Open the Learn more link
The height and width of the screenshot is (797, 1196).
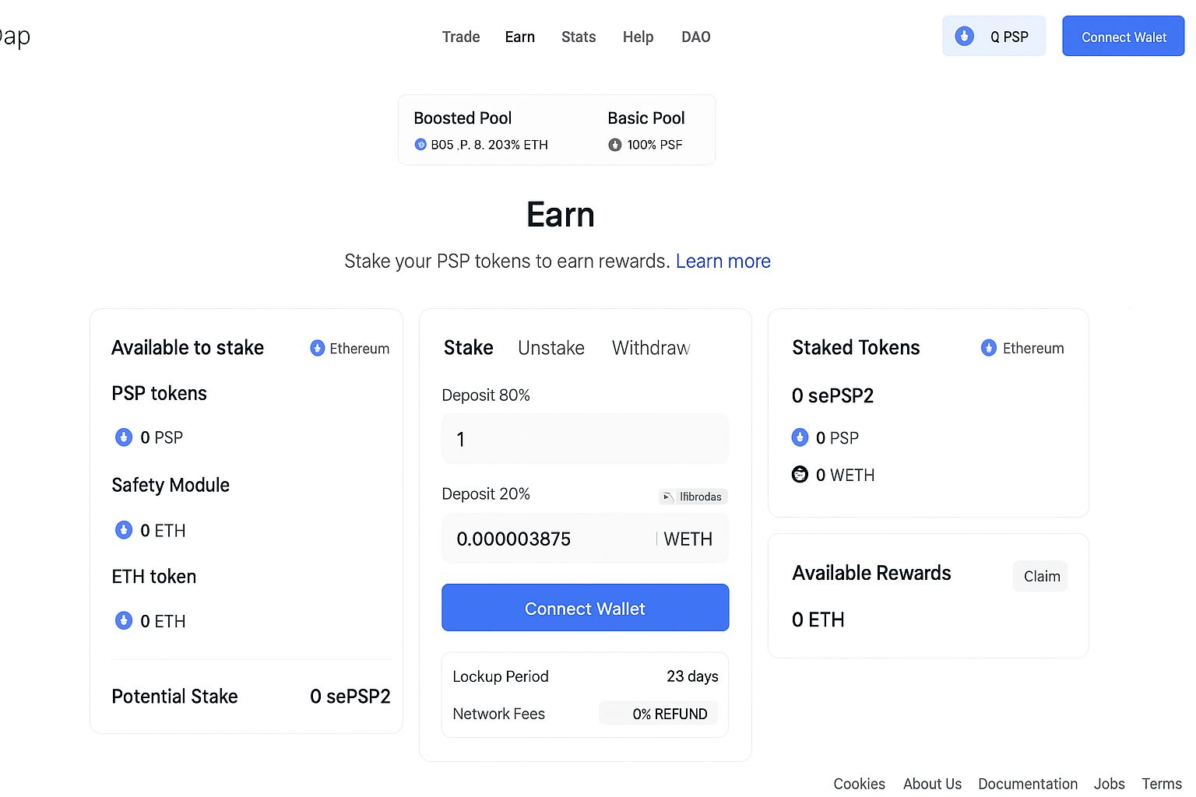[723, 261]
